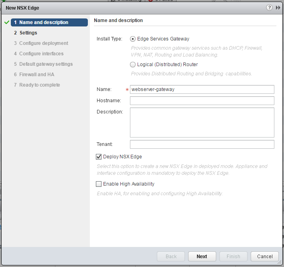Click the 'New NSX Edge' dialog title
This screenshot has width=284, height=267.
[22, 8]
